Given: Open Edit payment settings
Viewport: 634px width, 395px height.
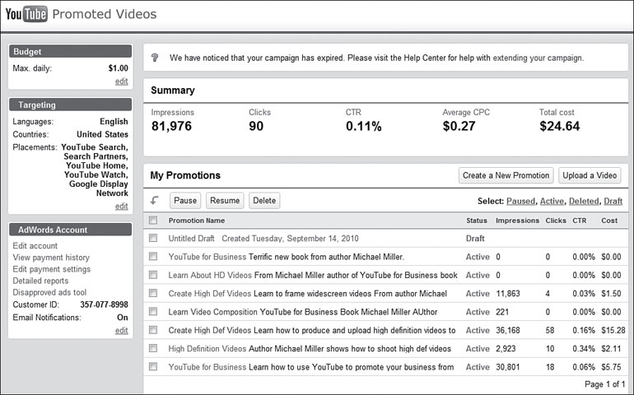Looking at the screenshot, I should (x=51, y=269).
